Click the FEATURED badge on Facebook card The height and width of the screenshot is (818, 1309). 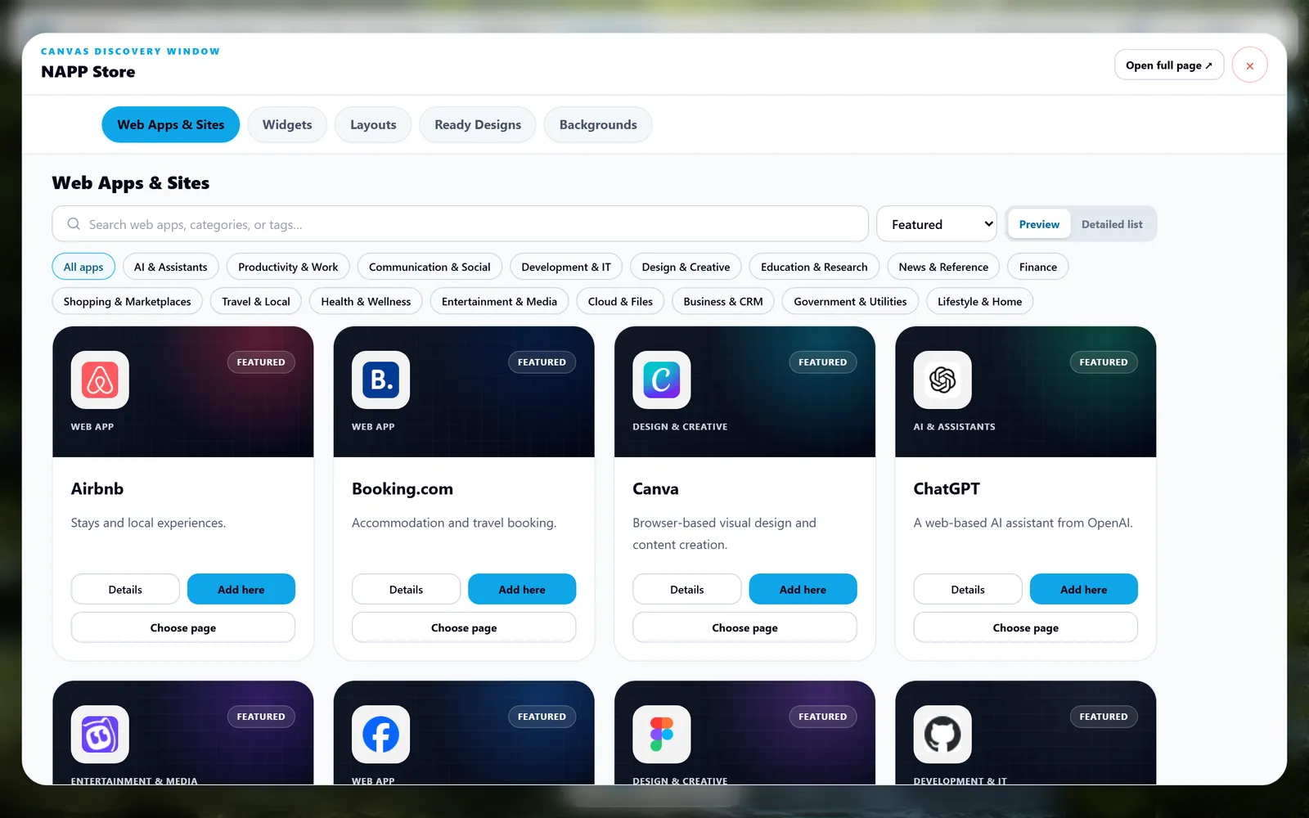pos(542,716)
